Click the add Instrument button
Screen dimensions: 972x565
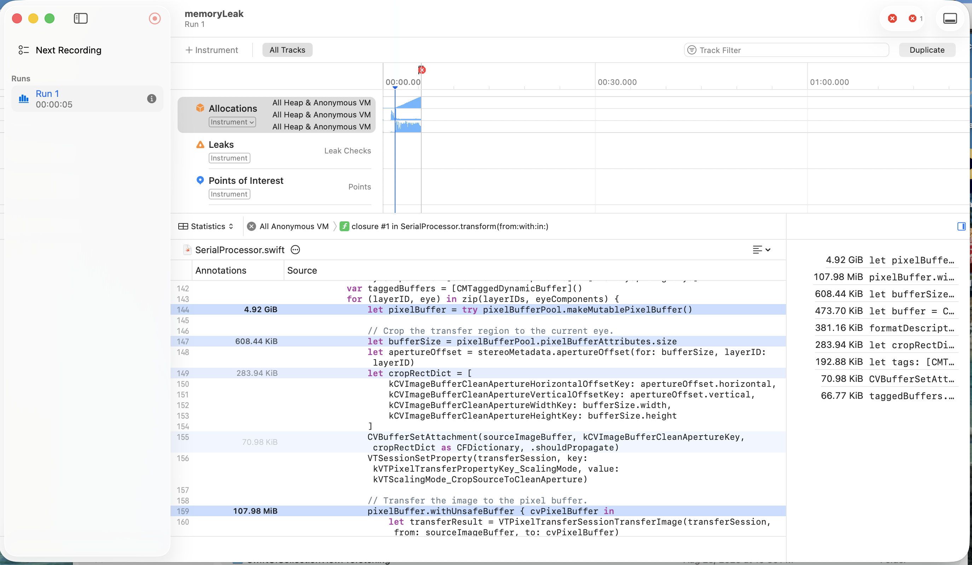tap(212, 50)
